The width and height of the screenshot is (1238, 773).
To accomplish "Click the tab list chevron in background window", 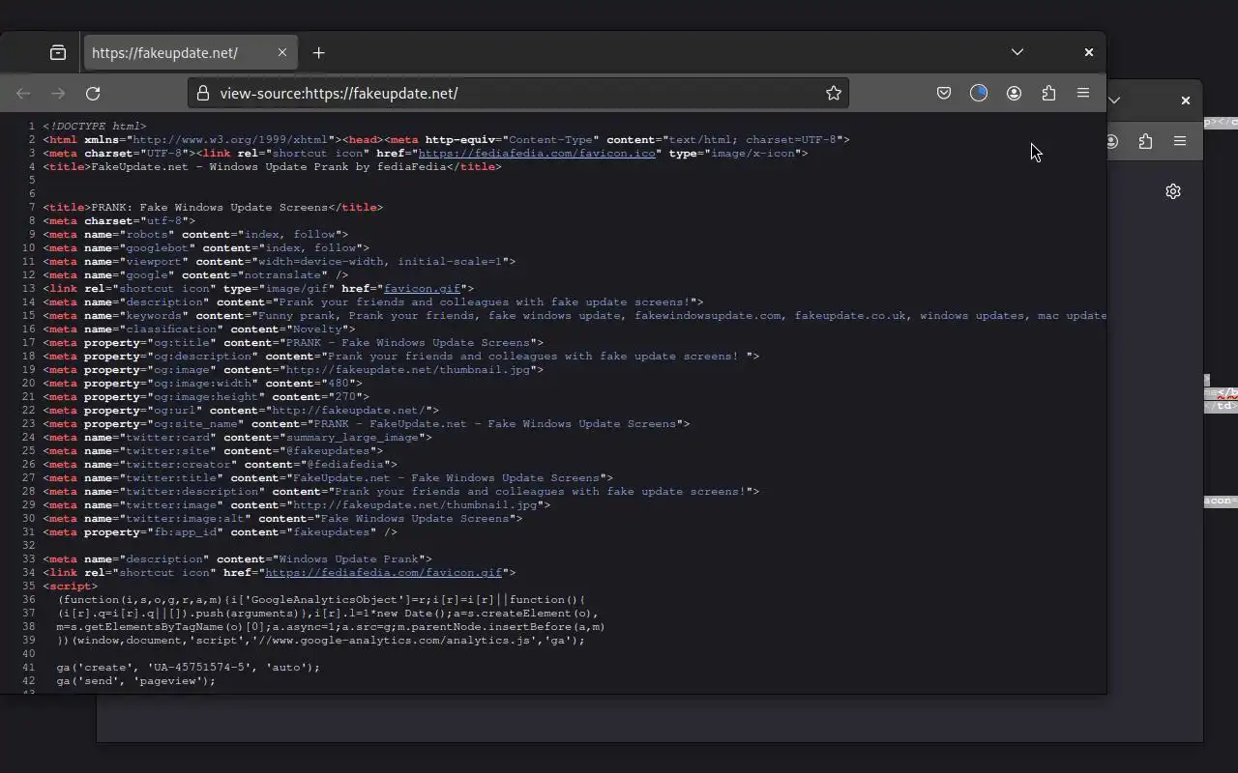I will coord(1114,100).
